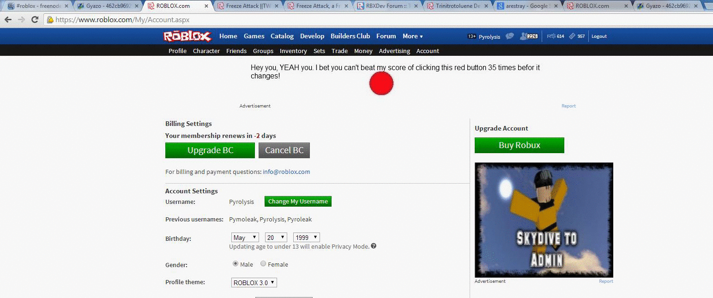713x298 pixels.
Task: Click the tickets balance 957
Action: click(x=577, y=36)
